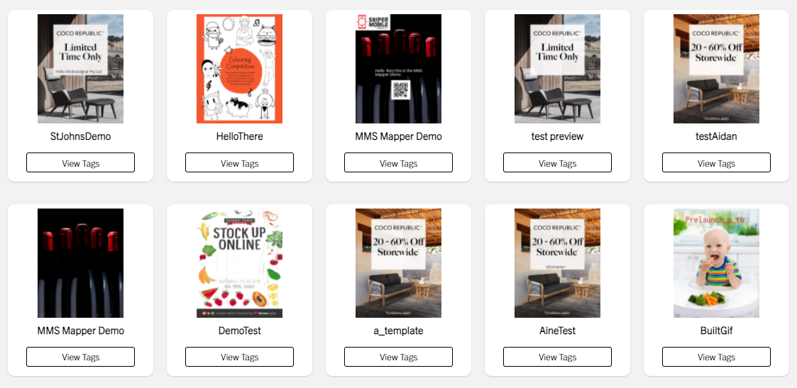Screen dimensions: 797x388
Task: View tags for a_template
Action: pos(399,357)
